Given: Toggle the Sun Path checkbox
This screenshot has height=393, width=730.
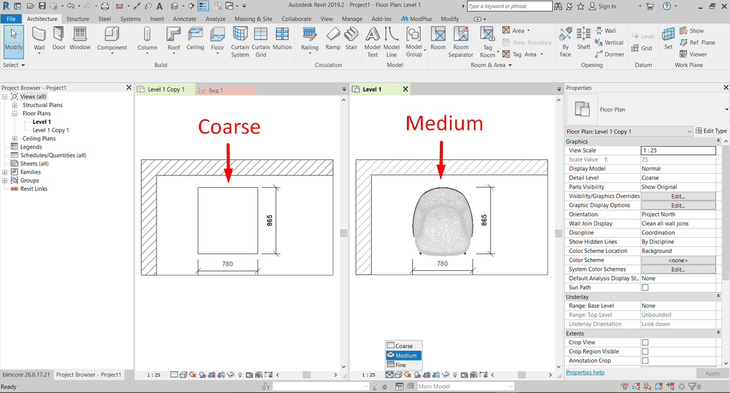Looking at the screenshot, I should coord(645,287).
